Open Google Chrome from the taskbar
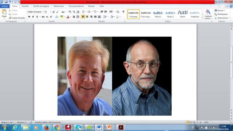Viewport: 233px width, 131px height. point(57,128)
